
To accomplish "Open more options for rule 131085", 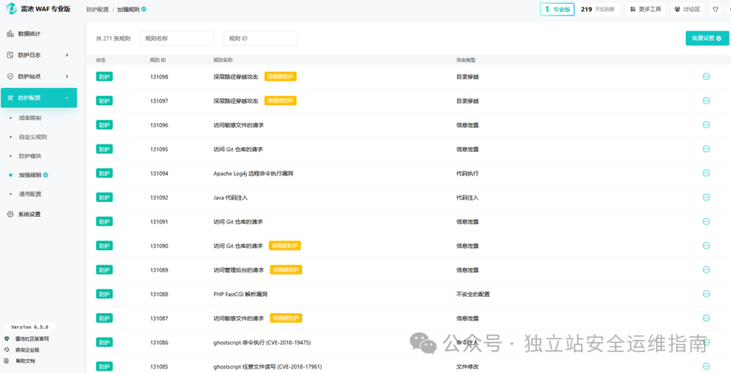I will coord(706,367).
